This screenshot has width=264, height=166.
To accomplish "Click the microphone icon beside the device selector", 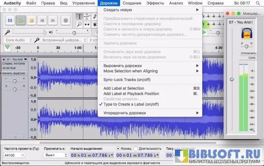I will point(37,40).
